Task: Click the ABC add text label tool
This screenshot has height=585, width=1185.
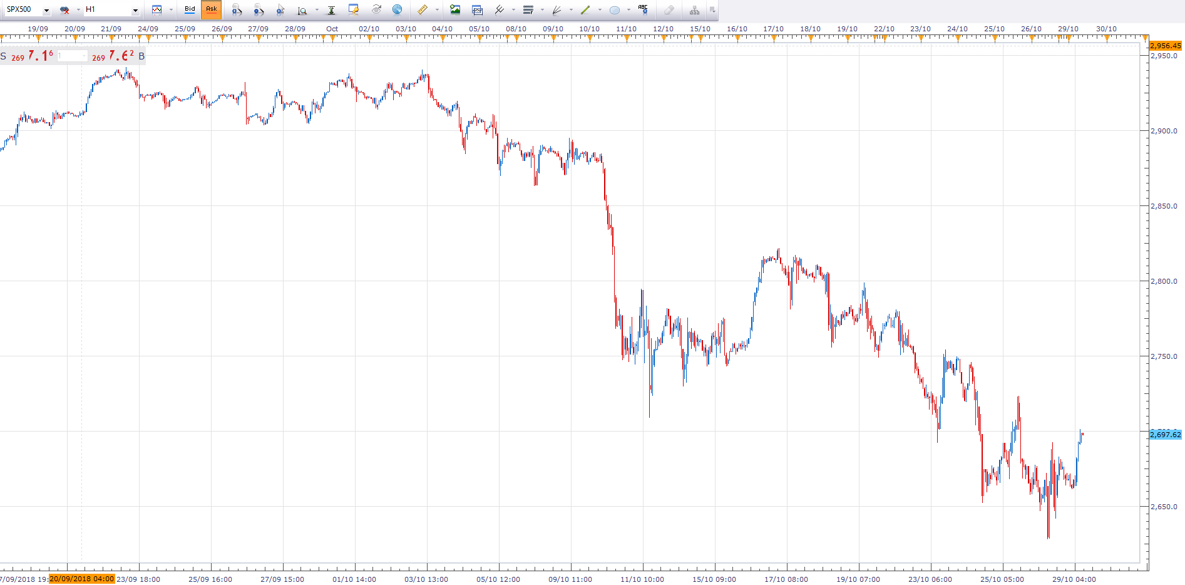Action: [x=643, y=9]
